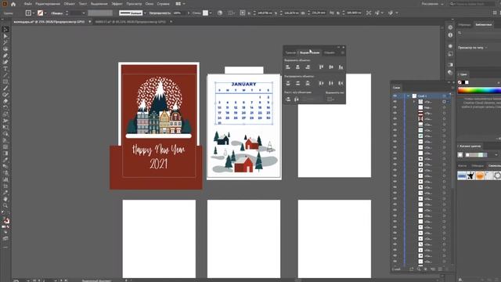
Task: Click Horizontal Align Left in Align panel
Action: (x=288, y=67)
